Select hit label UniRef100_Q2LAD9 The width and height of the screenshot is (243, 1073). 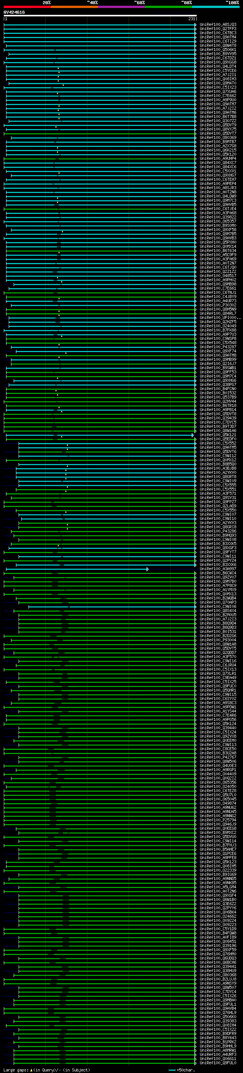click(218, 506)
